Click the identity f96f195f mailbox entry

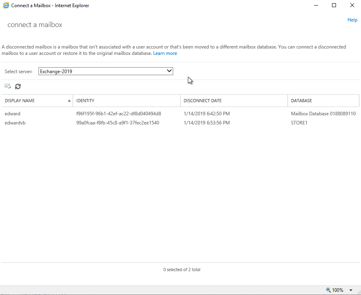pyautogui.click(x=119, y=114)
